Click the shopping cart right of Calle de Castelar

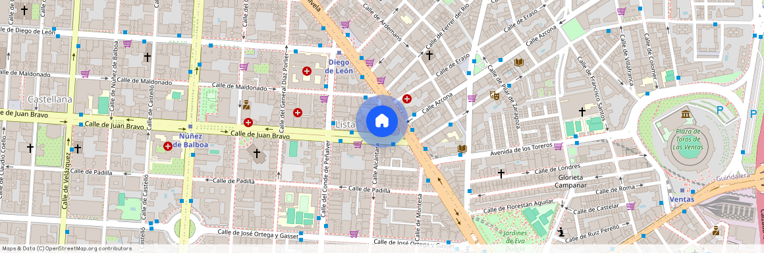(630, 206)
